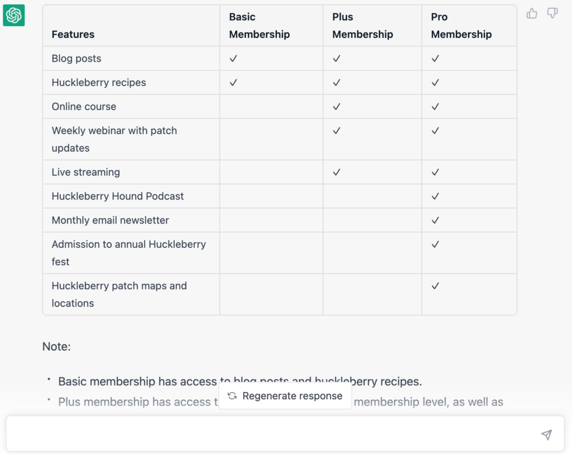Click into the message input field

(x=268, y=434)
